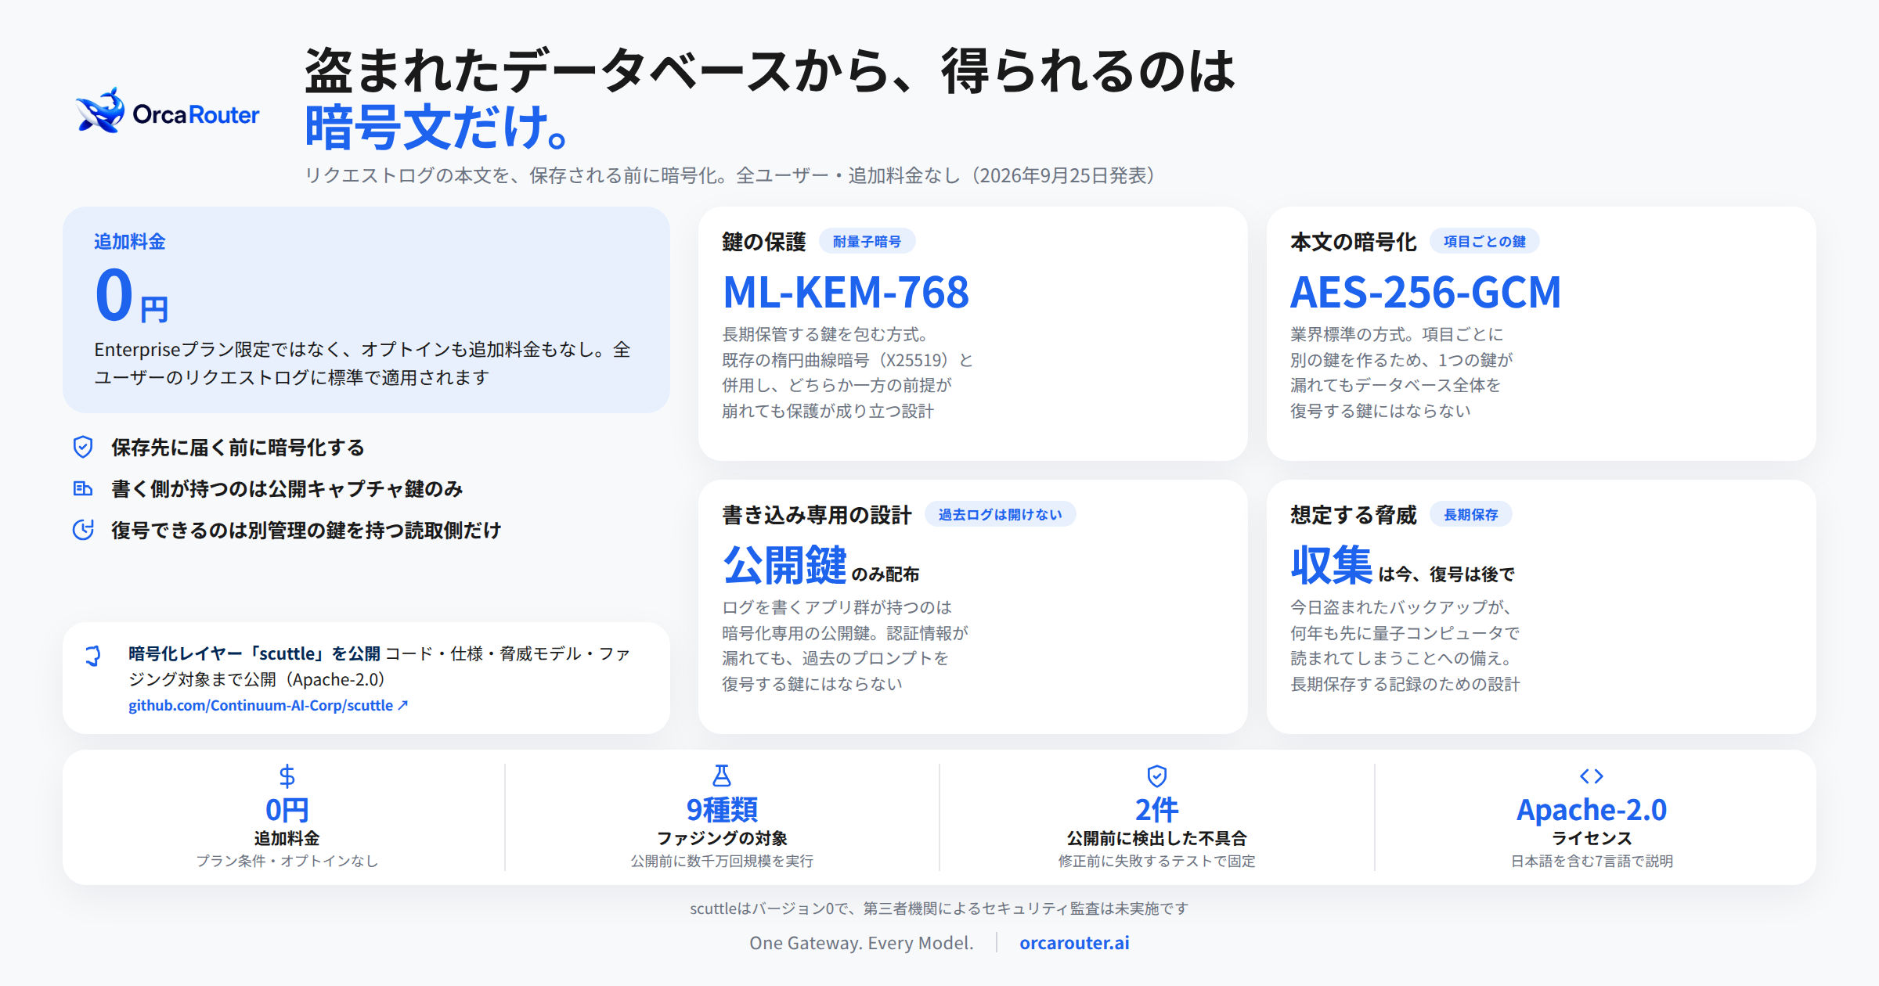1879x986 pixels.
Task: Click the 収集 heading text
Action: tap(1331, 564)
